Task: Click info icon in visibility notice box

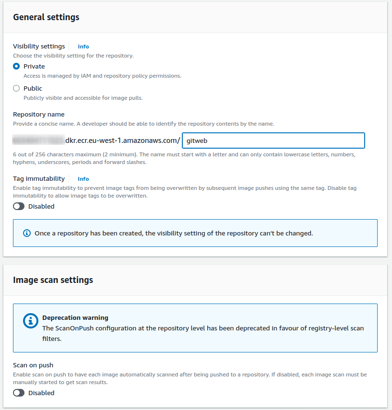Action: pyautogui.click(x=27, y=233)
